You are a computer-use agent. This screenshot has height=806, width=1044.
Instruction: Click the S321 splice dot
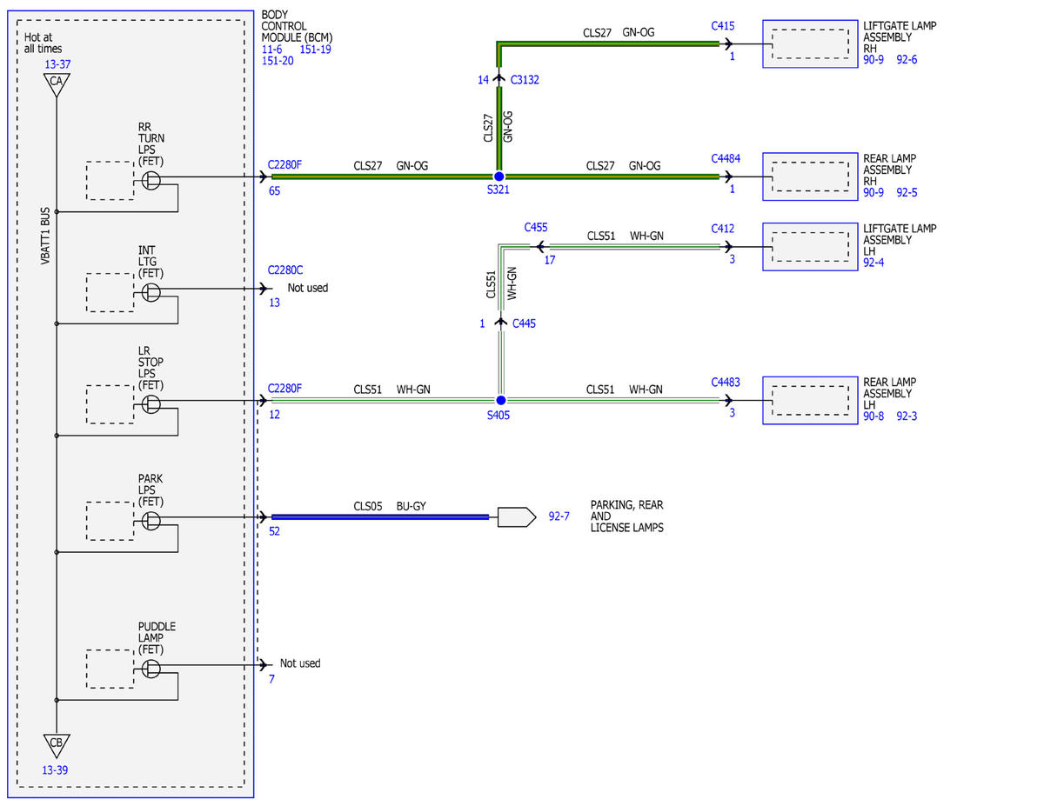[499, 177]
